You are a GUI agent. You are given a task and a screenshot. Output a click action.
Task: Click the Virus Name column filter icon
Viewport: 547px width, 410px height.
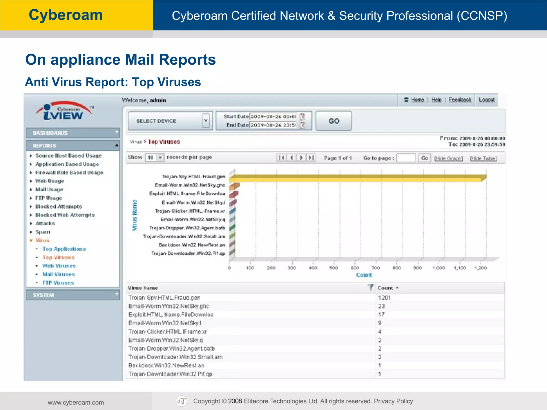pos(370,287)
